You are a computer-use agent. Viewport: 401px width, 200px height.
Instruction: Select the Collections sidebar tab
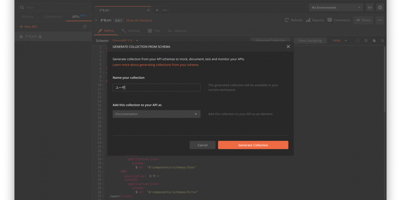(53, 17)
